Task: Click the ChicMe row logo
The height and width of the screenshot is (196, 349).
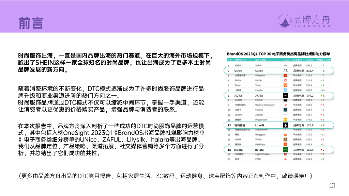Action: tap(285, 100)
